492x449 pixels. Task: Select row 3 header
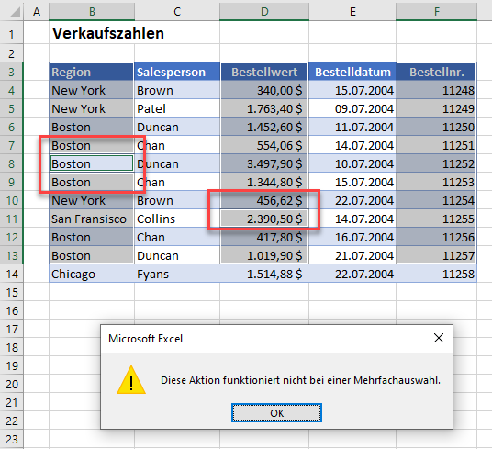click(x=12, y=72)
